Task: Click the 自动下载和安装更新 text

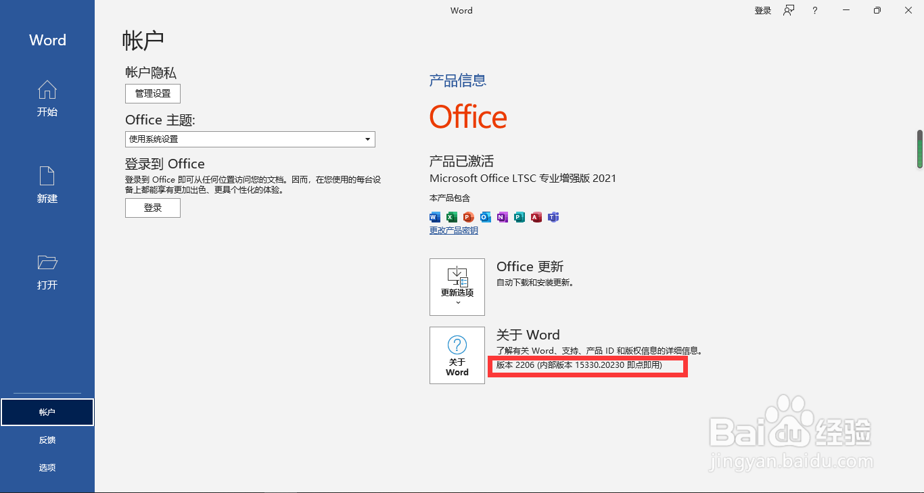Action: pos(535,283)
